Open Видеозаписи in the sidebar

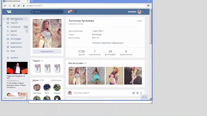16,47
